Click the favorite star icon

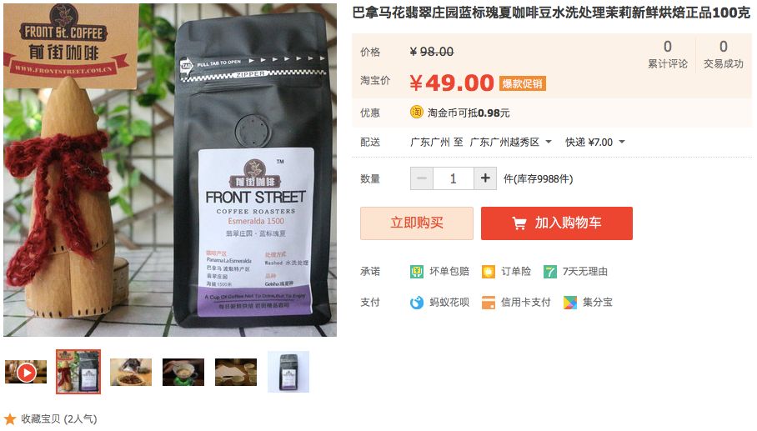(x=10, y=419)
